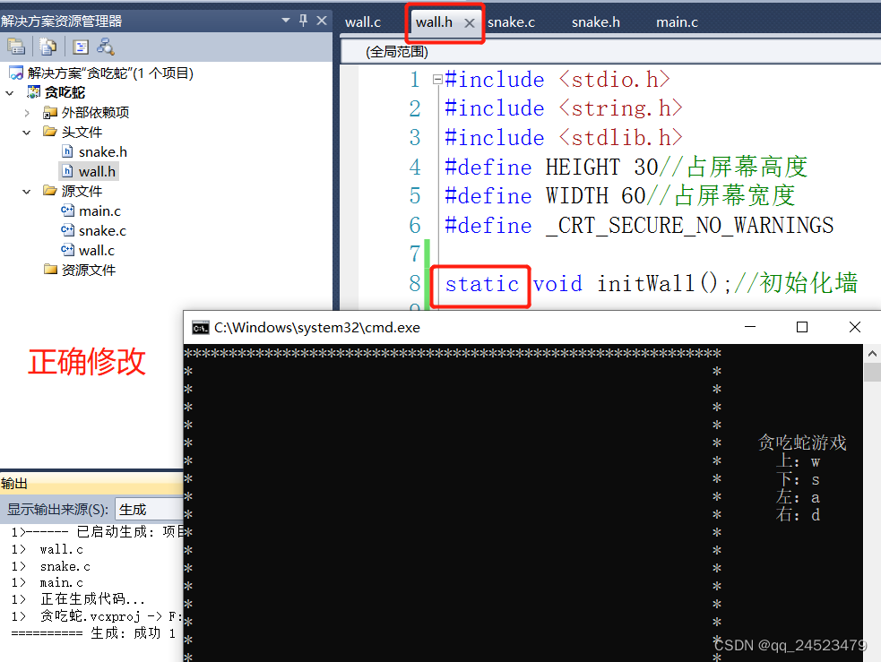The width and height of the screenshot is (881, 662).
Task: Switch to the main.c tab
Action: [x=677, y=22]
